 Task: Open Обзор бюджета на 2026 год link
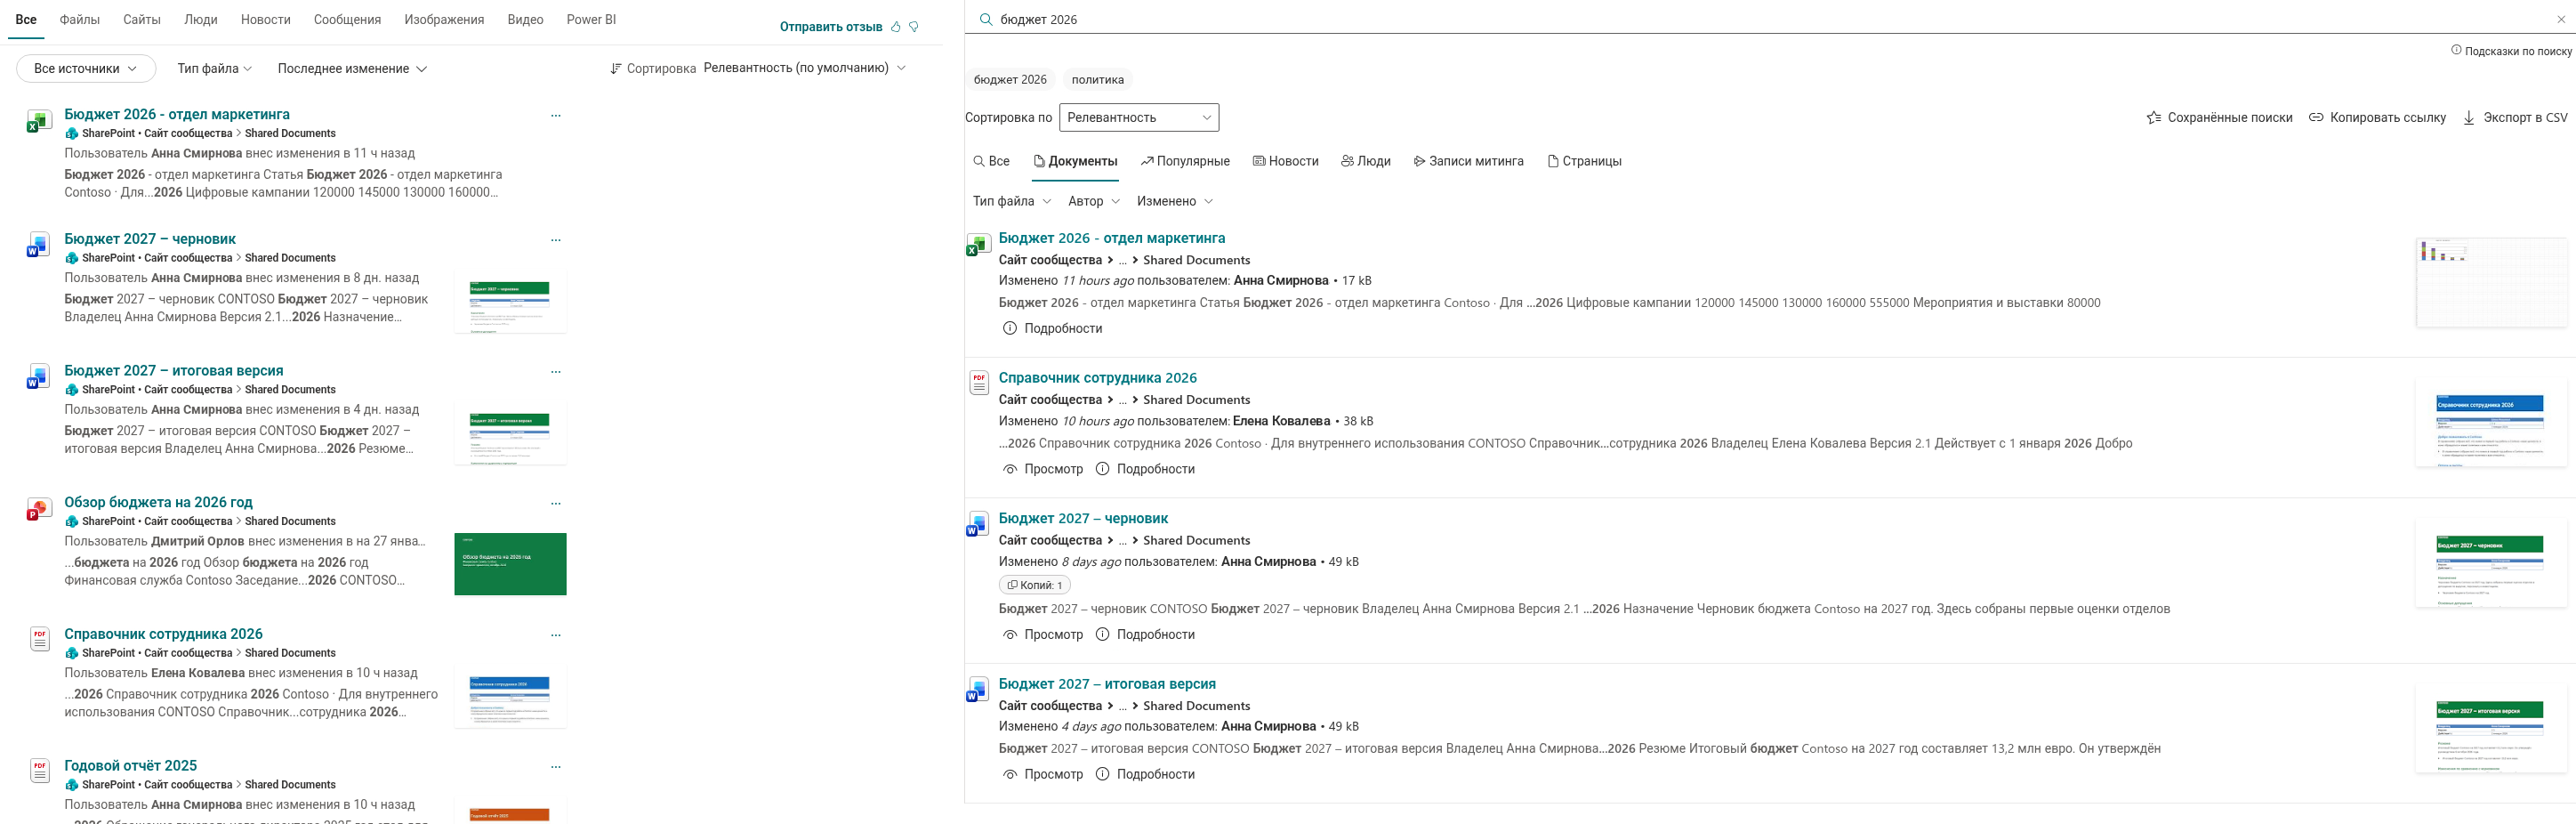158,502
